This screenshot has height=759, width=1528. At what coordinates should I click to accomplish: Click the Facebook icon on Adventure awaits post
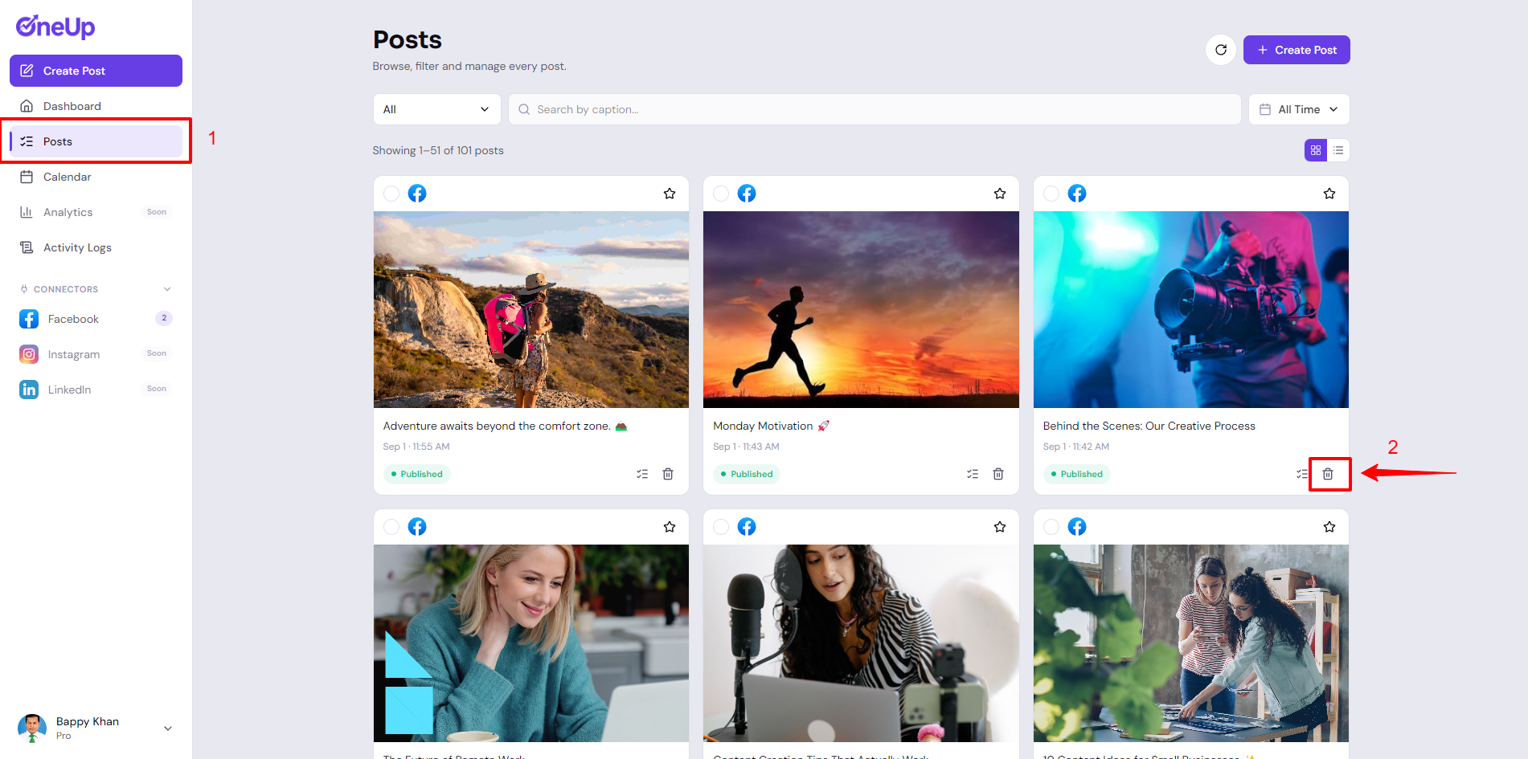coord(417,194)
